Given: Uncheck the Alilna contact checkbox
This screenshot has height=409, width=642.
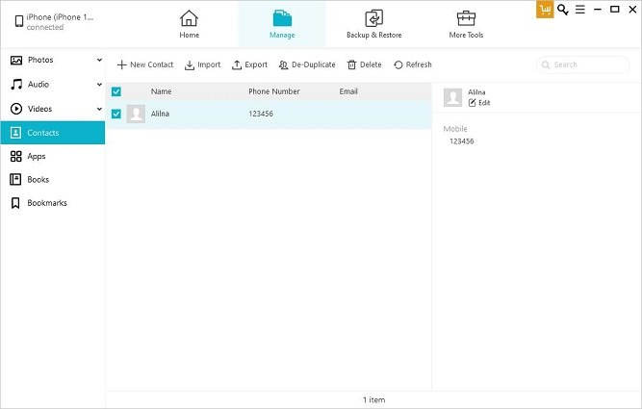Looking at the screenshot, I should [x=116, y=114].
